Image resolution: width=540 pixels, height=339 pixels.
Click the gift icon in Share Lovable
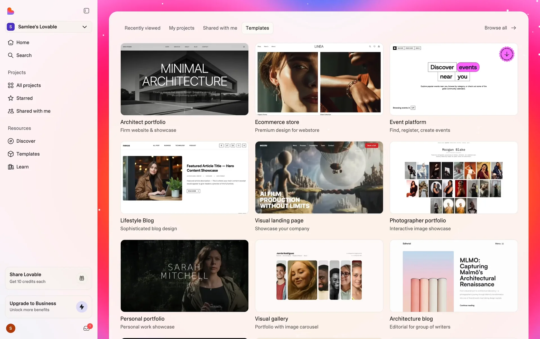pyautogui.click(x=82, y=278)
